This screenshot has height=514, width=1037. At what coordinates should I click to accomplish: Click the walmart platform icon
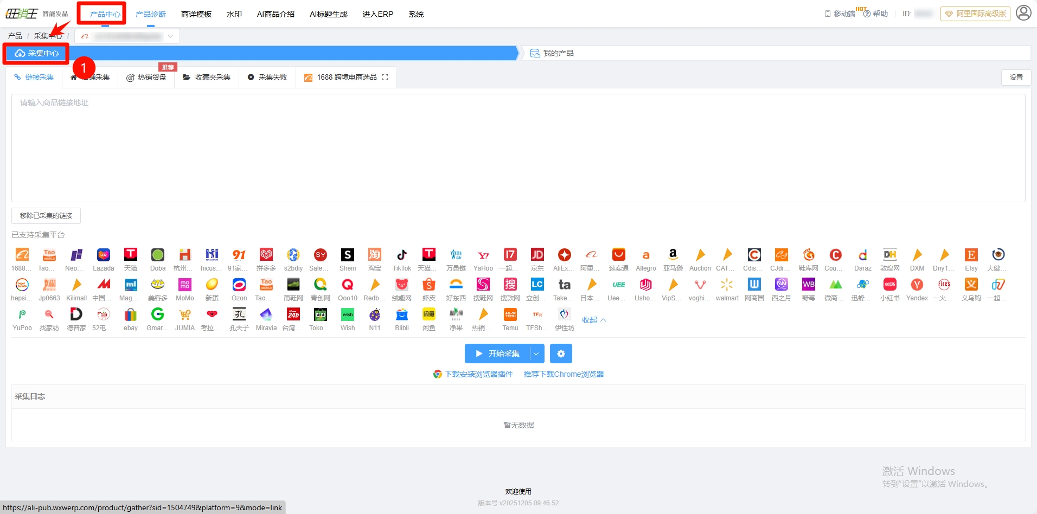tap(727, 285)
